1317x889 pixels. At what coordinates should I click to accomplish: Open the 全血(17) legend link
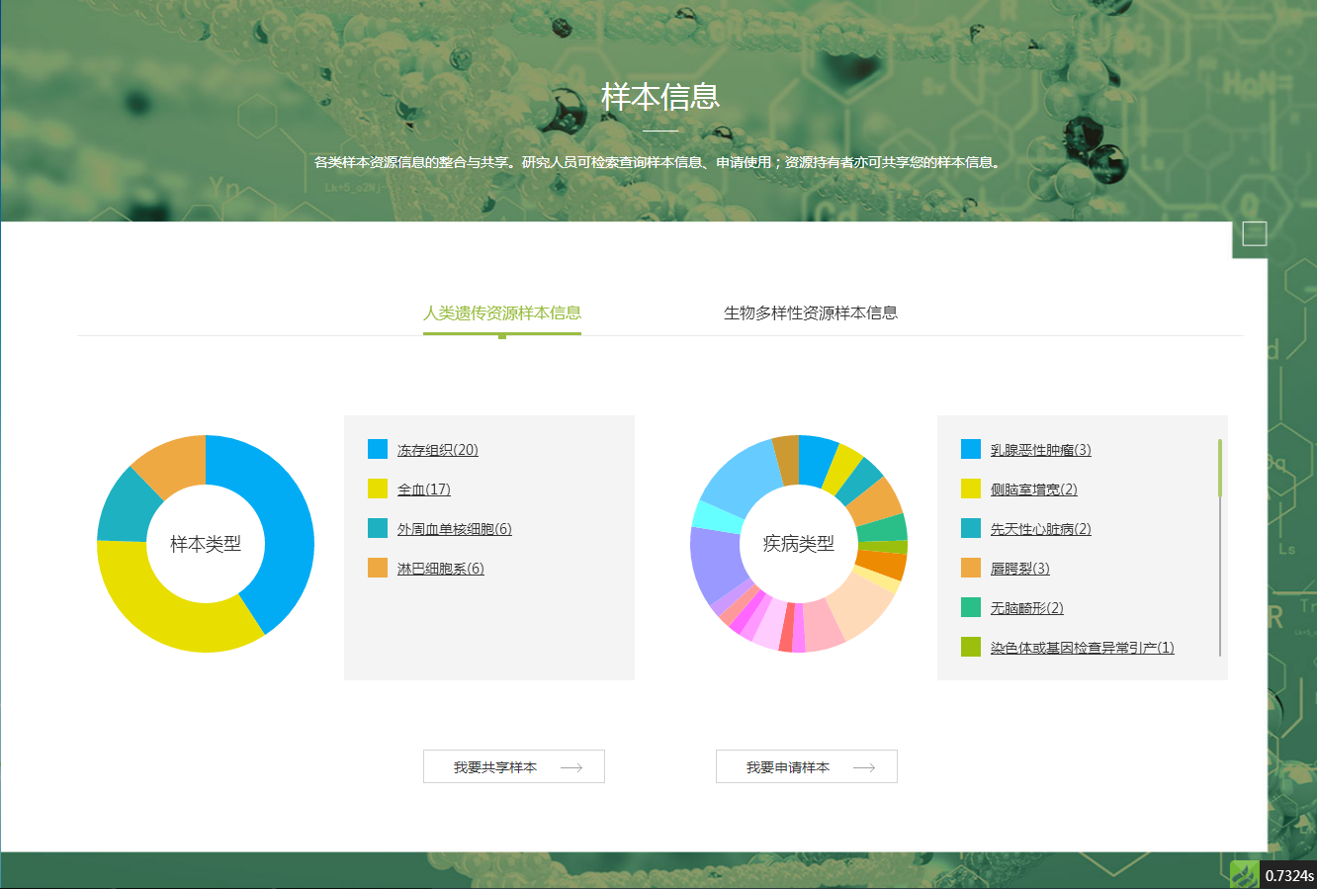(x=423, y=489)
